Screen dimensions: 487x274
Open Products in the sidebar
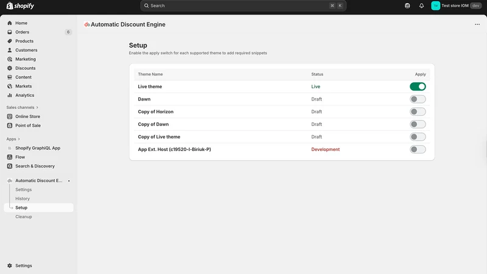click(24, 41)
